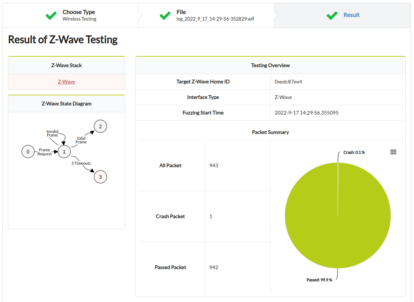
Task: Click the File step green checkmark
Action: pos(165,16)
